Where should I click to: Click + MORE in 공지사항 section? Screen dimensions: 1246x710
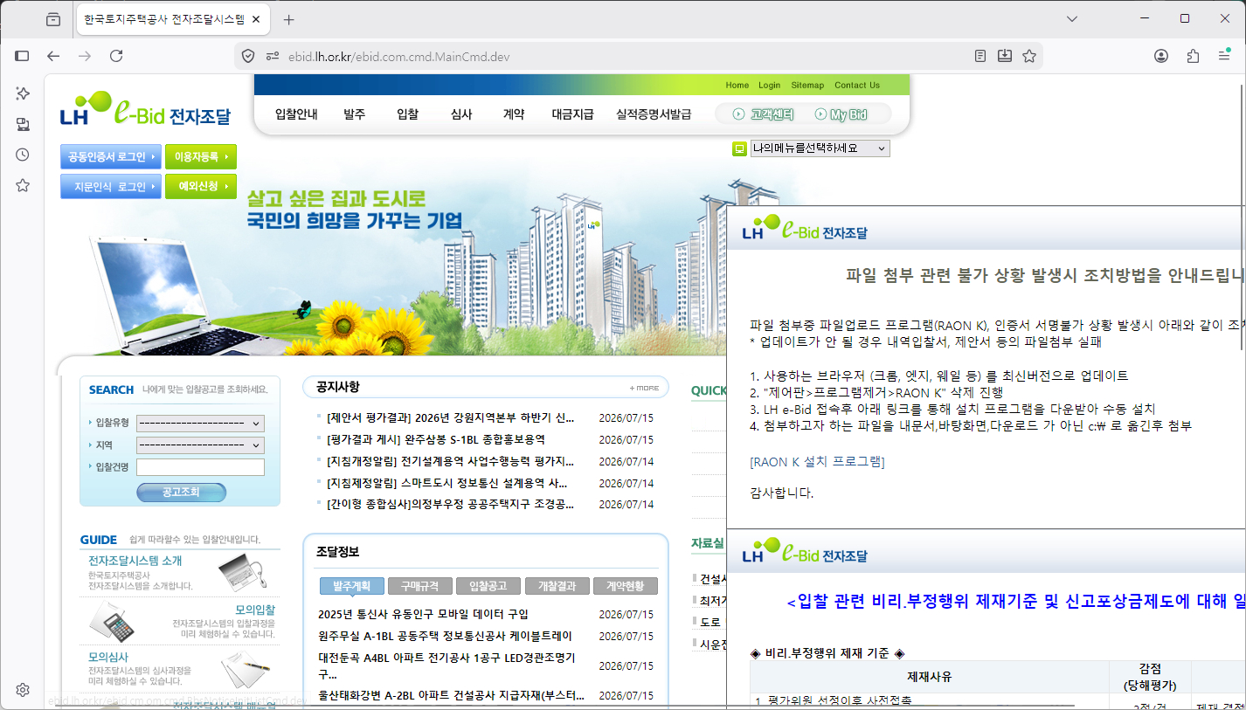click(645, 389)
